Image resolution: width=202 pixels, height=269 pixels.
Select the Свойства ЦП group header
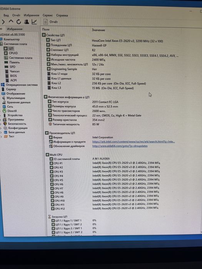pyautogui.click(x=53, y=35)
